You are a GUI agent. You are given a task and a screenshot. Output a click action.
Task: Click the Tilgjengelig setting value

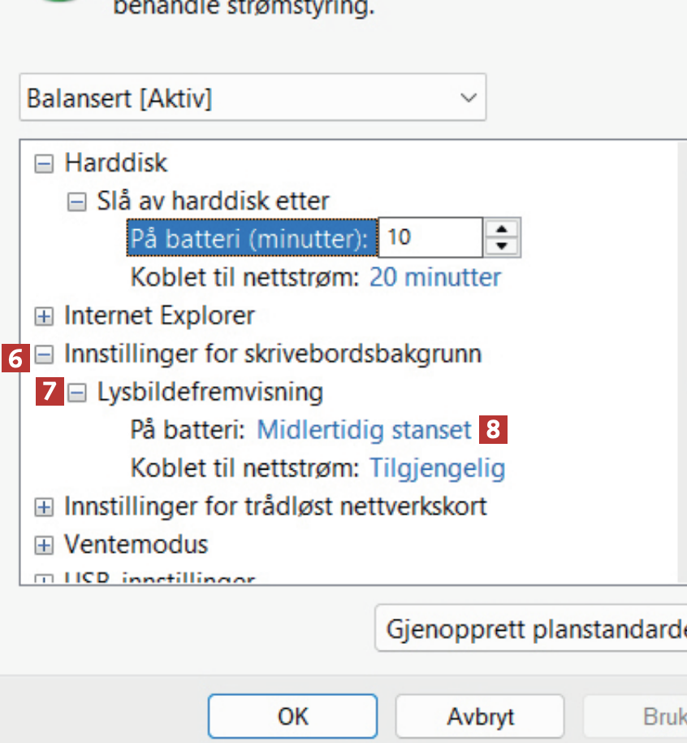437,468
